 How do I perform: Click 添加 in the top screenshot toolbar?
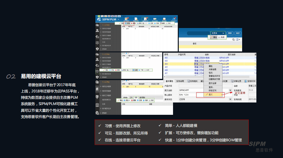128,23
